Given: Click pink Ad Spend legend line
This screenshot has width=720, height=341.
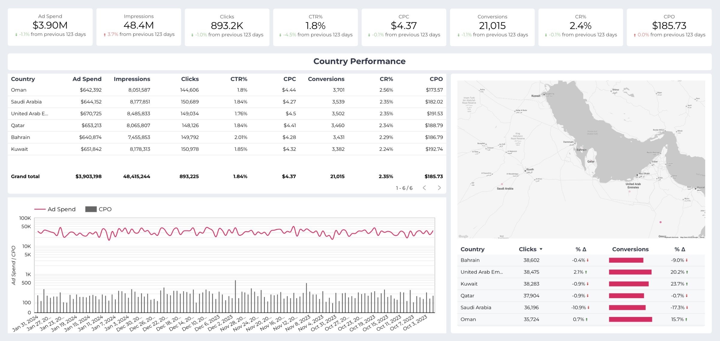Looking at the screenshot, I should coord(40,209).
